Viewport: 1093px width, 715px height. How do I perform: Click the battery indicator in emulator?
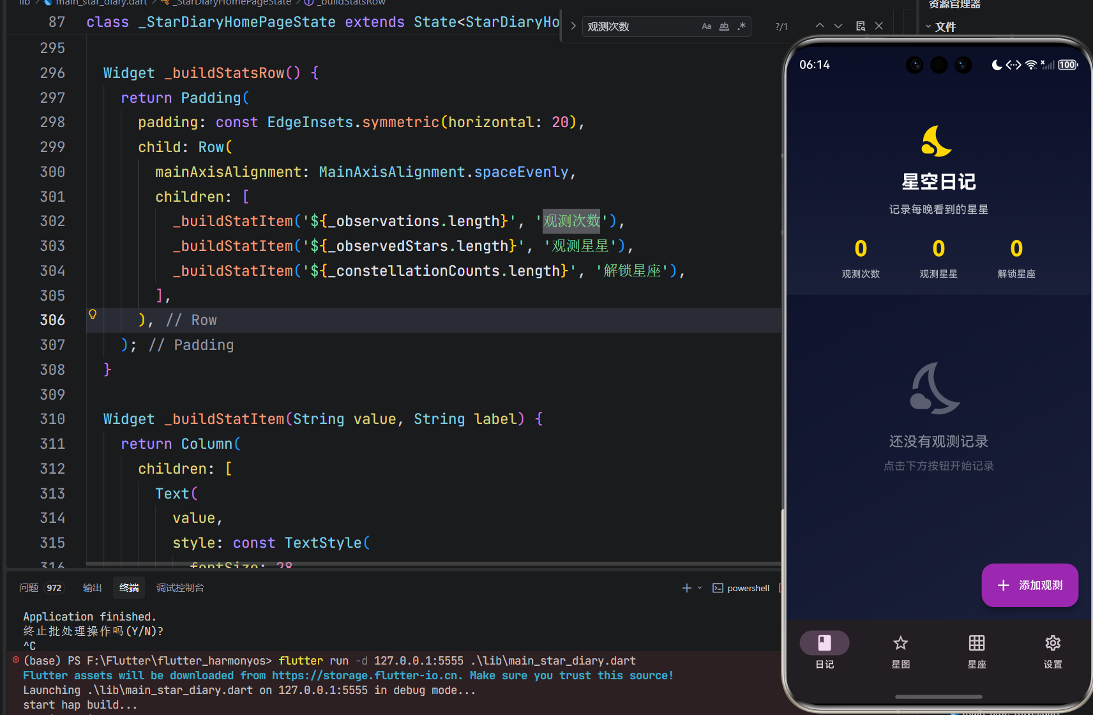click(1068, 65)
